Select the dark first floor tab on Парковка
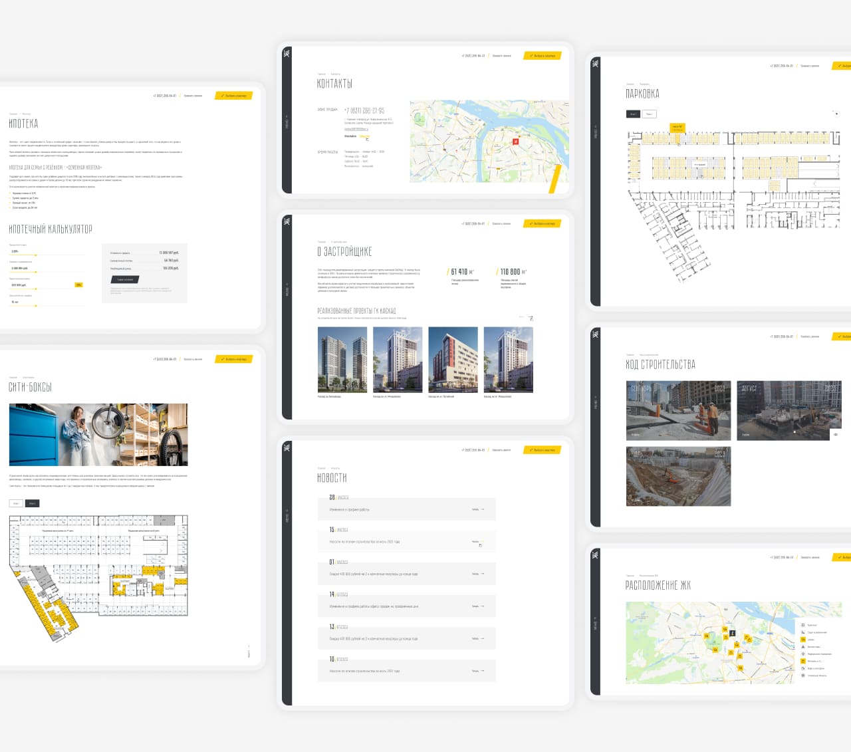The width and height of the screenshot is (851, 752). coord(633,114)
